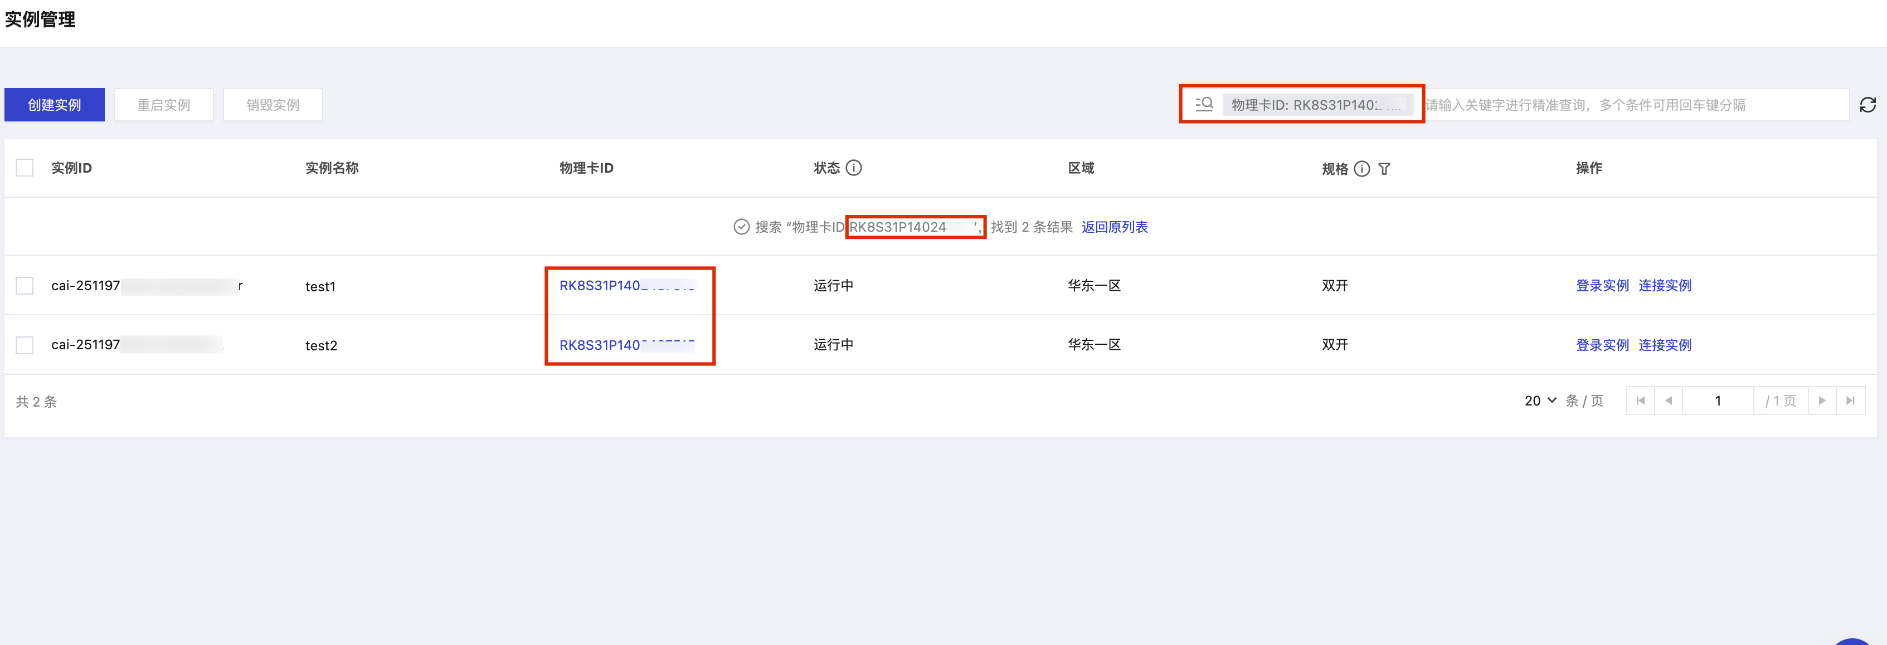Click the 物理卡ID search tag
Image resolution: width=1887 pixels, height=645 pixels.
click(x=1318, y=105)
